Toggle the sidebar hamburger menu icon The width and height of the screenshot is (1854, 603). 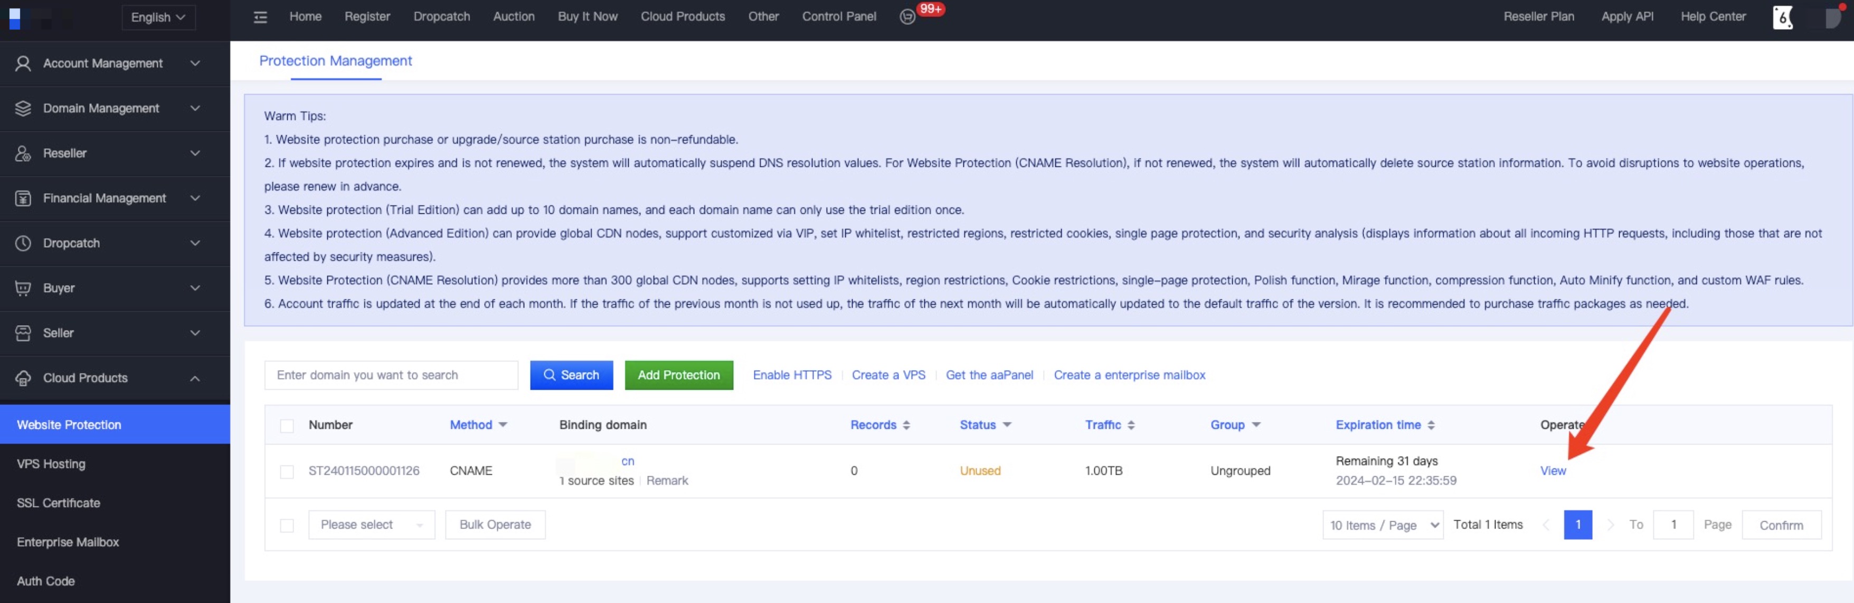pos(261,17)
